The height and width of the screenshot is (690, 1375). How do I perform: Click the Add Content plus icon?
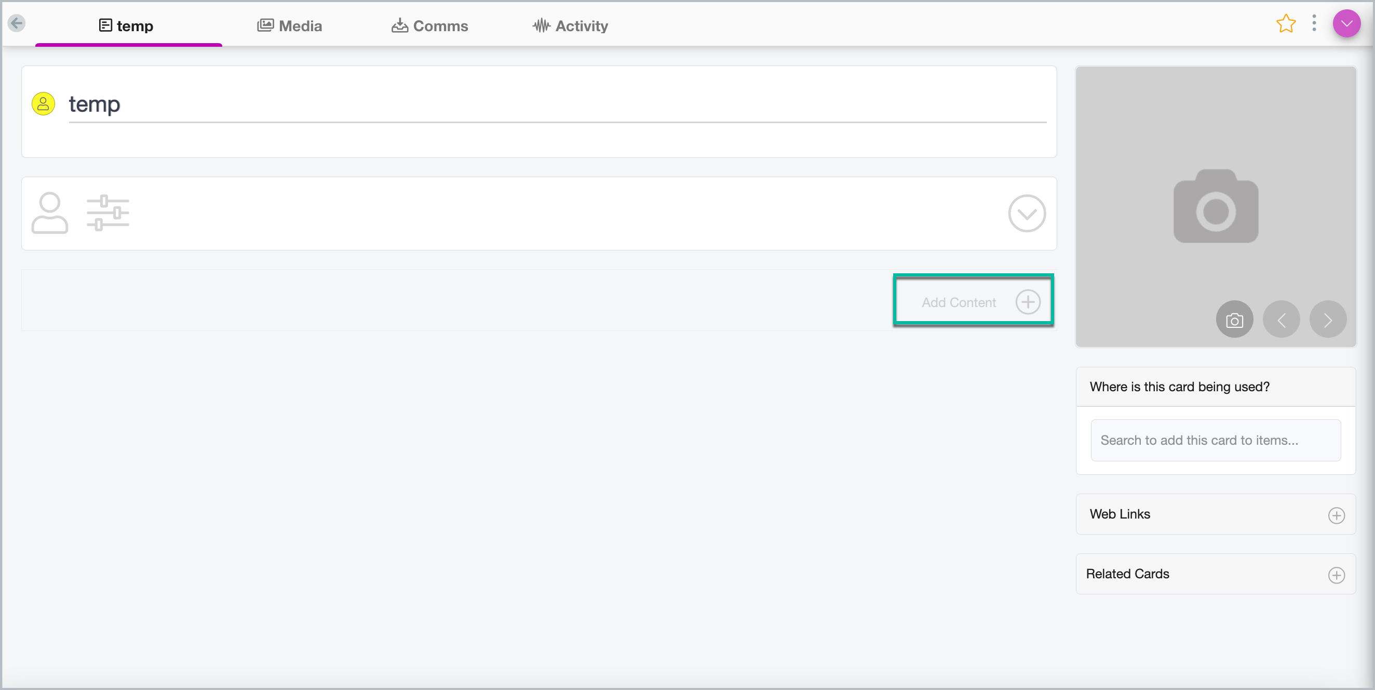click(x=1028, y=302)
